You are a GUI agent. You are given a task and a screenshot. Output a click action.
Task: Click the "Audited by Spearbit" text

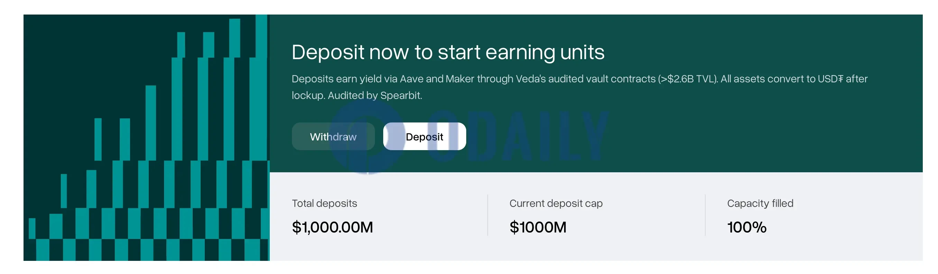375,95
